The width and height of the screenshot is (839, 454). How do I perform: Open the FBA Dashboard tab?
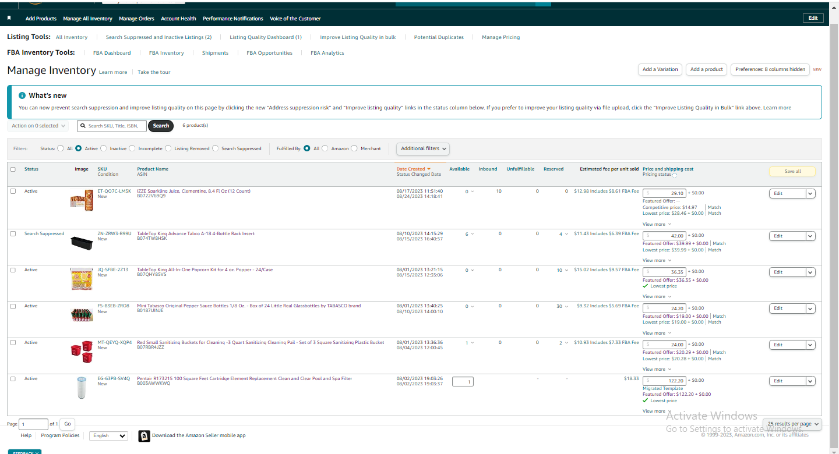pyautogui.click(x=112, y=53)
